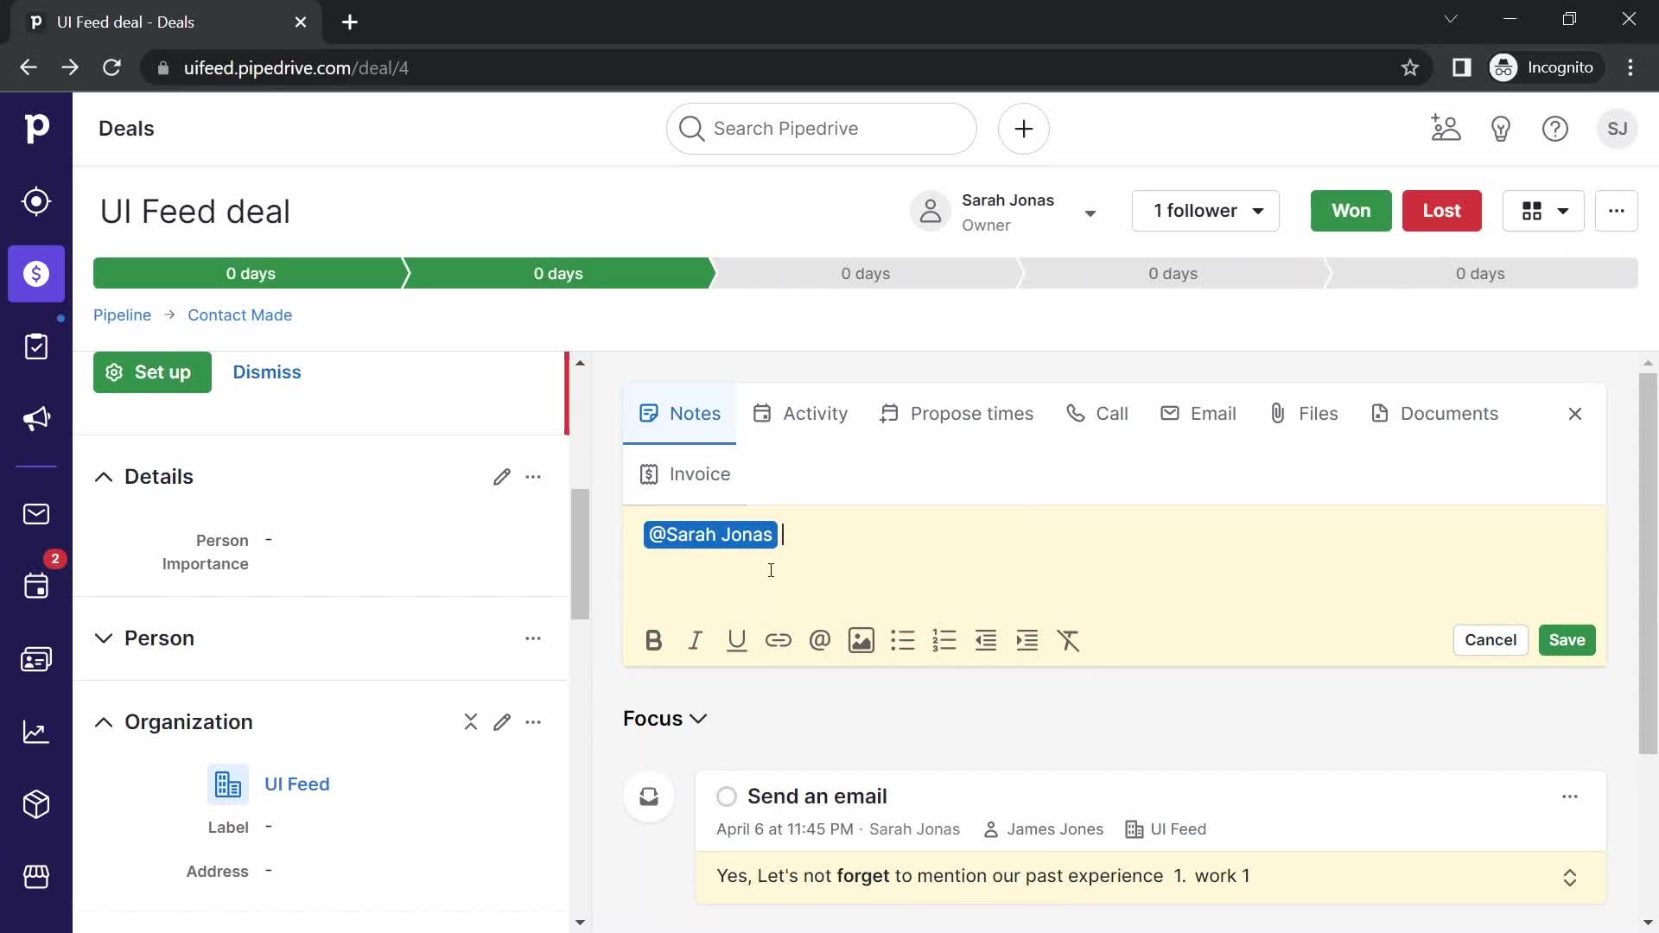The height and width of the screenshot is (933, 1659).
Task: Click the Bold formatting icon
Action: [653, 640]
